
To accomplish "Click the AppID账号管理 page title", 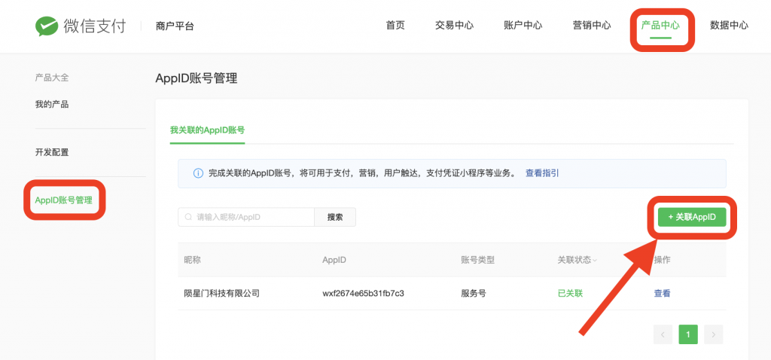I will pyautogui.click(x=197, y=78).
